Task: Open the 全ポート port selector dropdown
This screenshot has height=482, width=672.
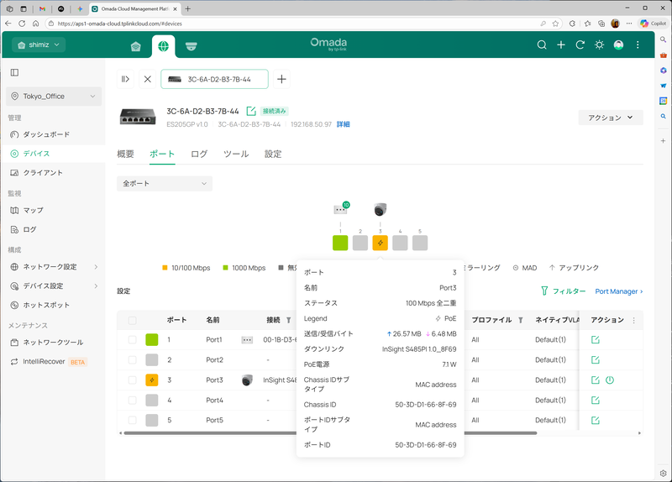Action: point(165,183)
